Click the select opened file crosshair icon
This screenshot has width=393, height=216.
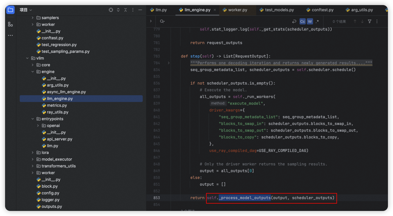point(111,10)
